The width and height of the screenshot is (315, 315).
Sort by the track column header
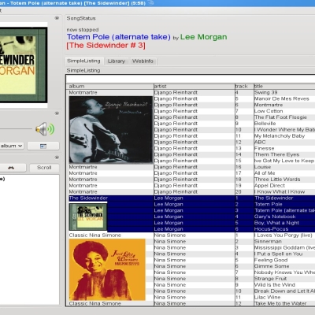[x=244, y=87]
